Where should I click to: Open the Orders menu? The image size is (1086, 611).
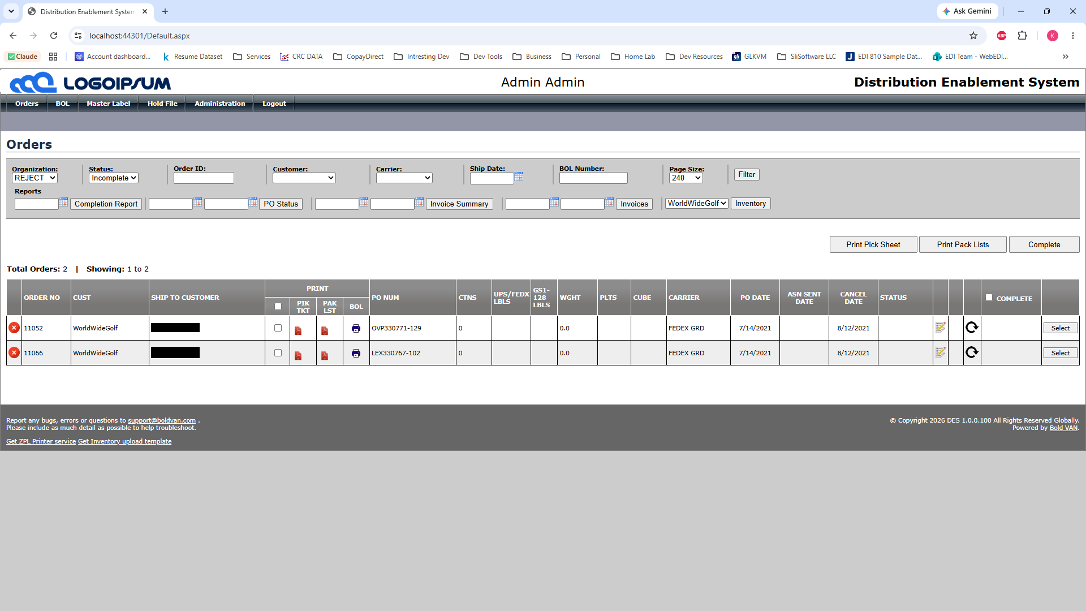[27, 104]
